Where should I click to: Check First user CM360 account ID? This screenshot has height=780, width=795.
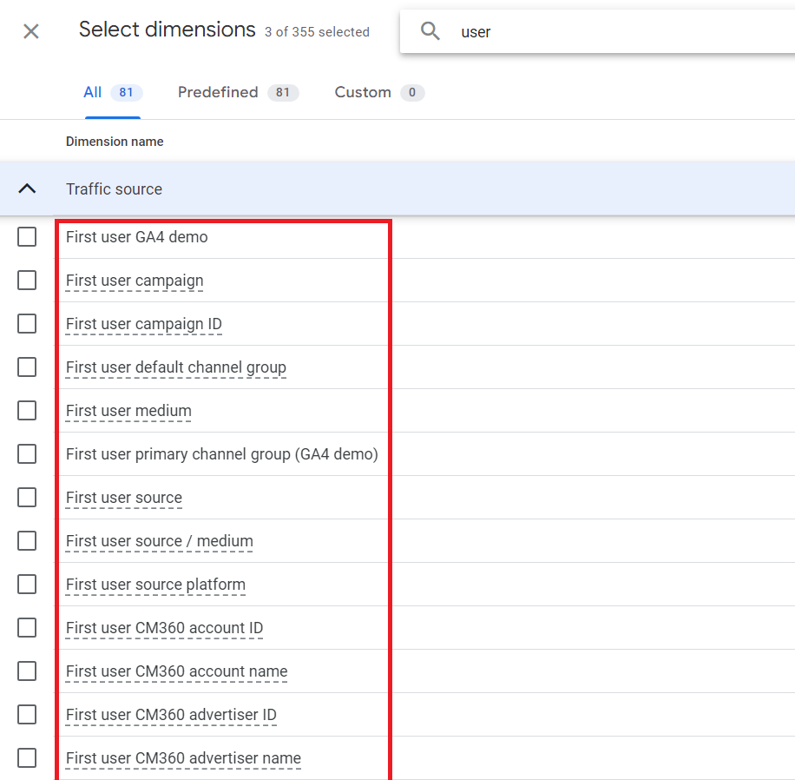26,627
